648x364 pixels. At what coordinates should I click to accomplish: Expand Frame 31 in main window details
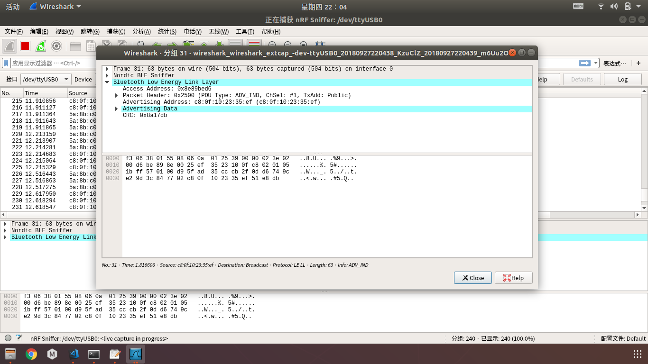pyautogui.click(x=5, y=224)
